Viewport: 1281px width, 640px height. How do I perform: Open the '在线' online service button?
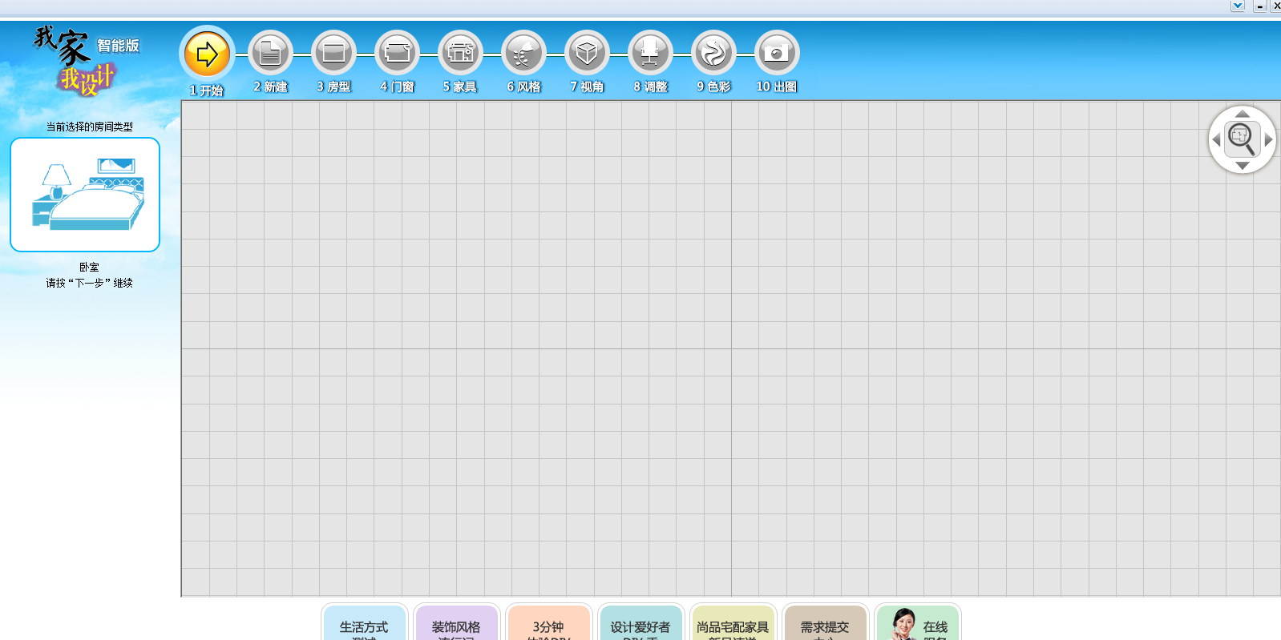(918, 626)
